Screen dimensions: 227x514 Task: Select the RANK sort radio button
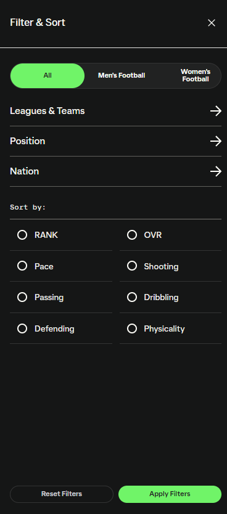(22, 235)
